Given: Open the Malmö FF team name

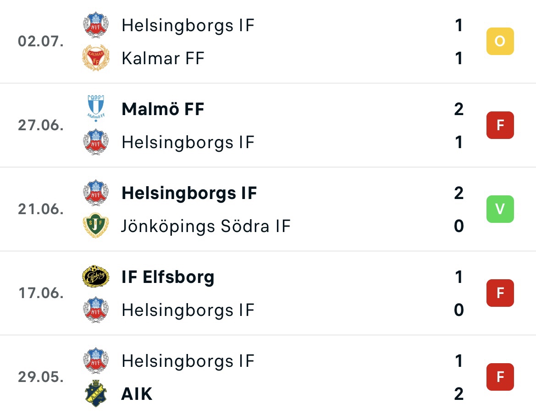Looking at the screenshot, I should click(163, 109).
